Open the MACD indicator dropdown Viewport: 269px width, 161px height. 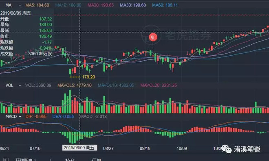coord(20,117)
